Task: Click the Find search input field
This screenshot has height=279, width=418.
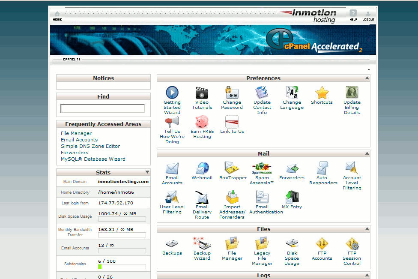Action: coord(103,108)
